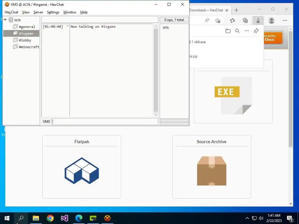This screenshot has width=299, height=224.
Task: Click the #minecraft channel chat icon
Action: coord(15,46)
